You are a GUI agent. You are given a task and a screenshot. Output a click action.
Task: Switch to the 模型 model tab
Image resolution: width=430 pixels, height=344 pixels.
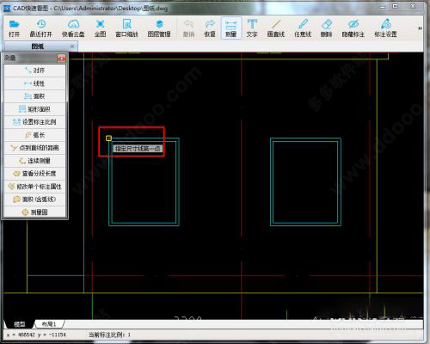pos(20,324)
